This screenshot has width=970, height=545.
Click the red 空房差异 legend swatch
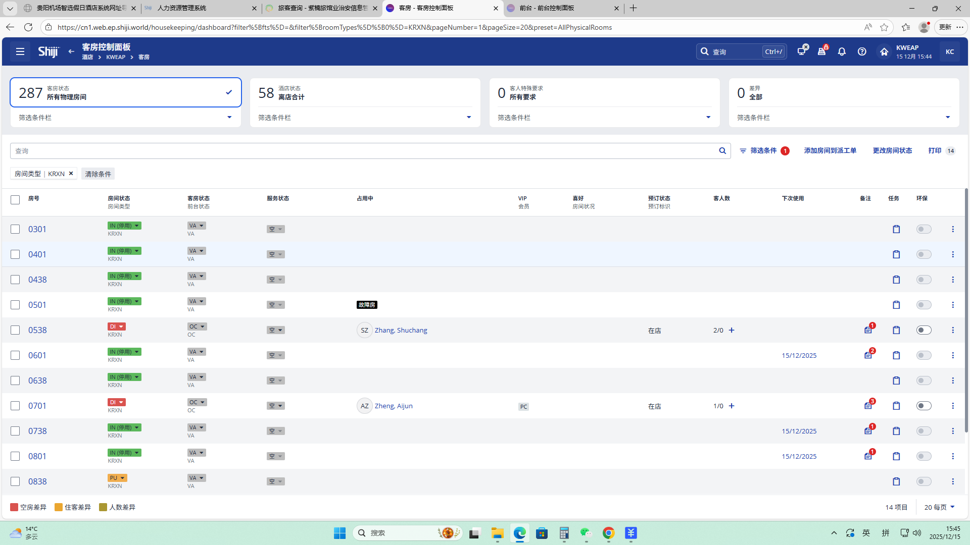pyautogui.click(x=14, y=507)
